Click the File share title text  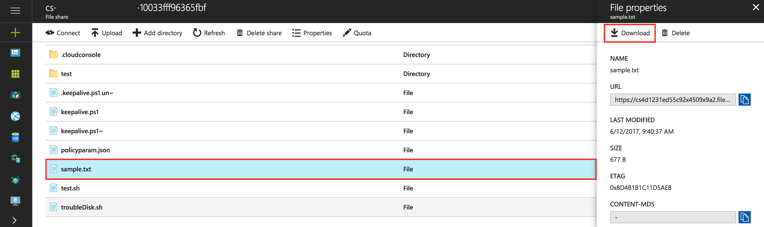57,17
